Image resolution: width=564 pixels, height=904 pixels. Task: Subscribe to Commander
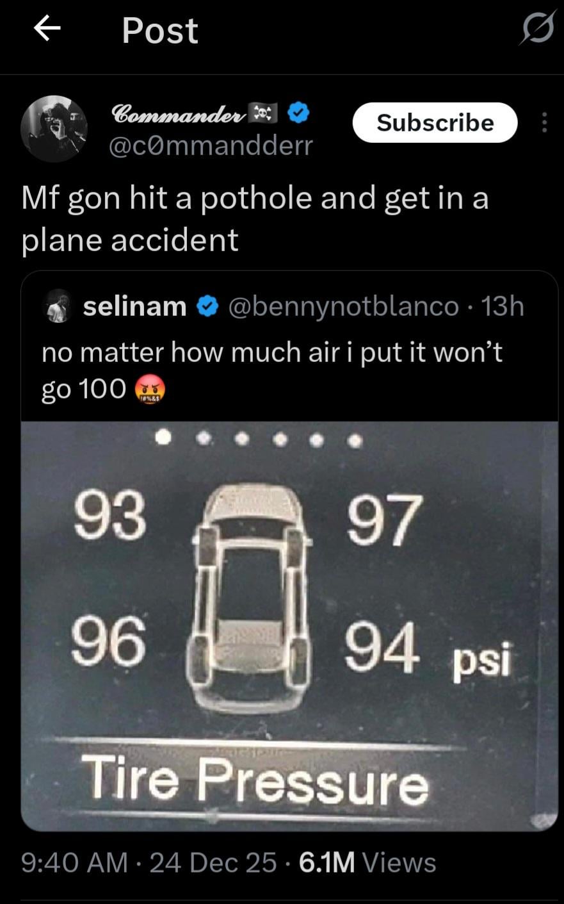click(x=435, y=122)
